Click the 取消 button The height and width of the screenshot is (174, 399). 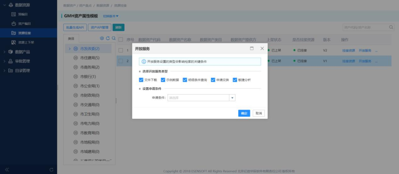pos(259,113)
